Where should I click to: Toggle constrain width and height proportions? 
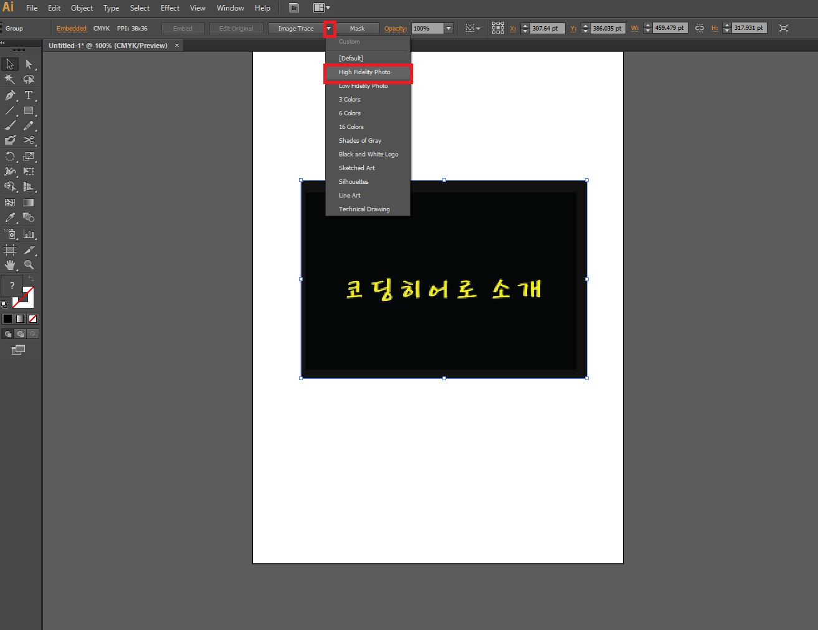700,28
